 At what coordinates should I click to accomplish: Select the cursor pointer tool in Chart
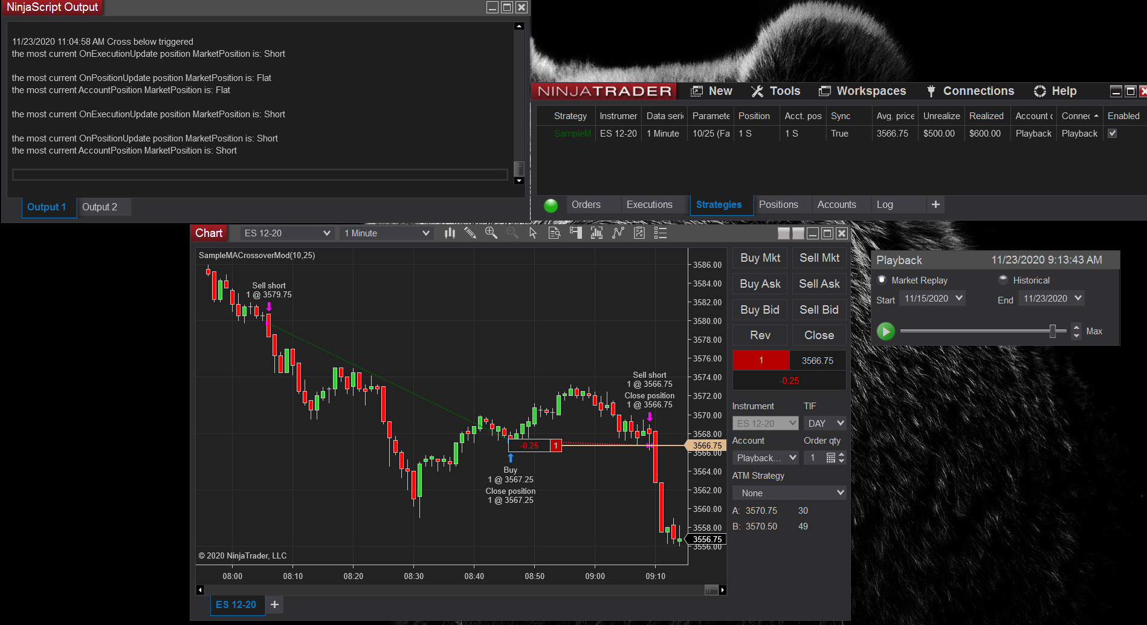pyautogui.click(x=533, y=233)
